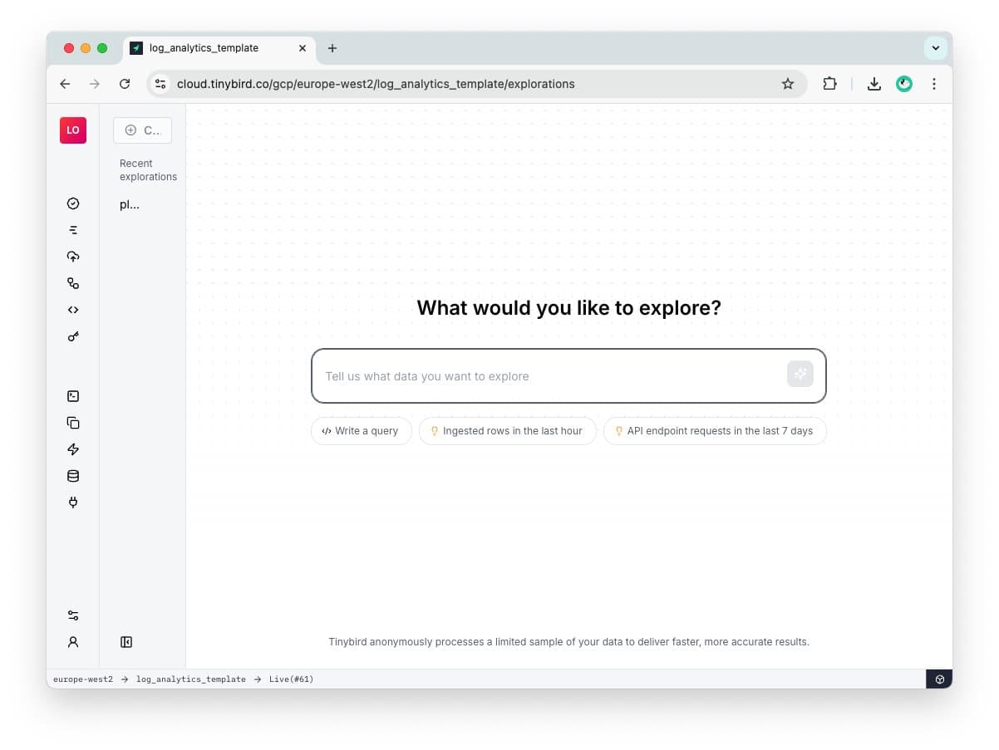Click the angle brackets code icon in sidebar
Screen dimensions: 999x750
(73, 310)
